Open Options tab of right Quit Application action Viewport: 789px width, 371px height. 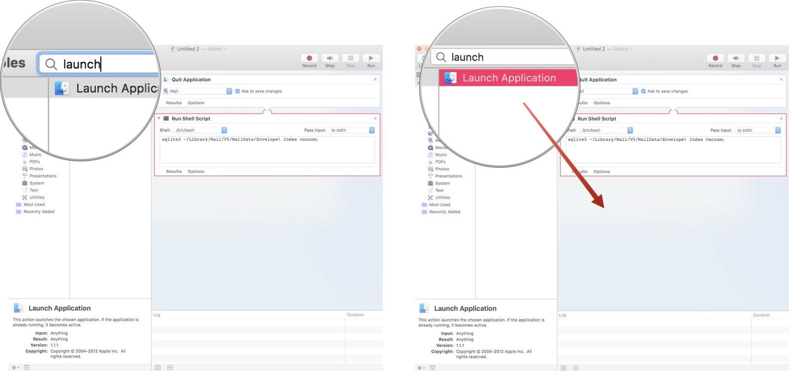click(x=602, y=103)
